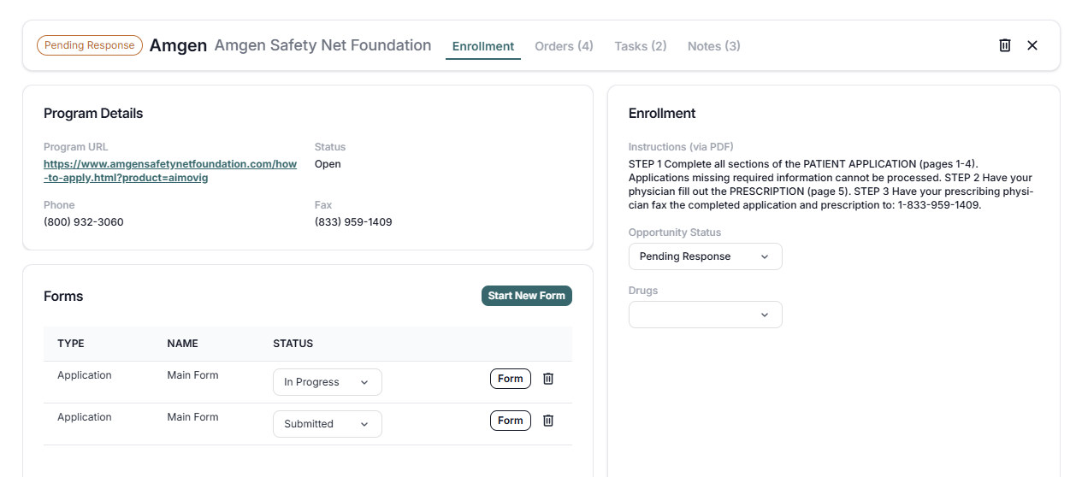The image size is (1082, 477).
Task: Change the Submitted status dropdown
Action: [x=327, y=424]
